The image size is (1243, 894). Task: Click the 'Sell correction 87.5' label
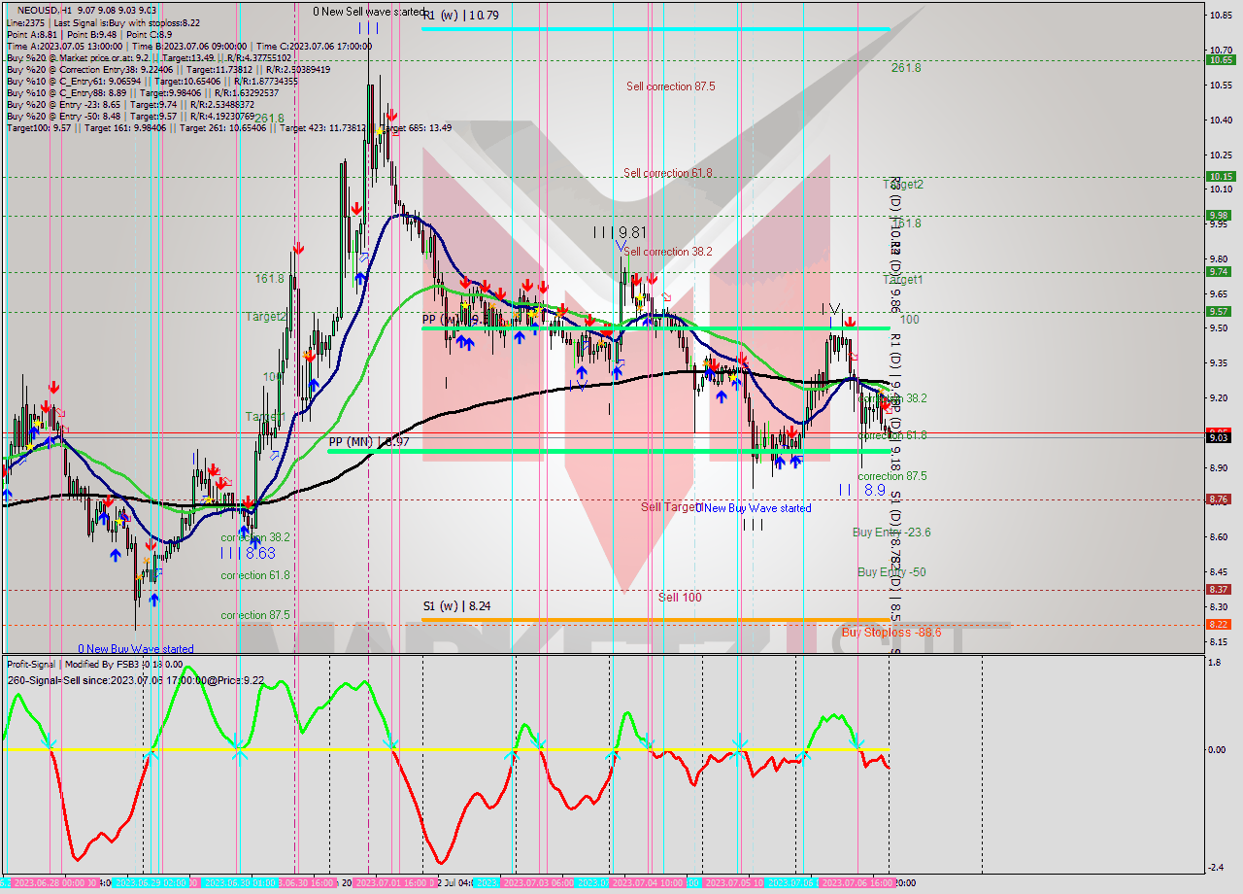tap(671, 86)
